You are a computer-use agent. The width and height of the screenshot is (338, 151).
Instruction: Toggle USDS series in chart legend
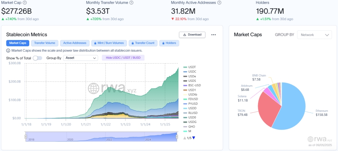click(x=190, y=81)
